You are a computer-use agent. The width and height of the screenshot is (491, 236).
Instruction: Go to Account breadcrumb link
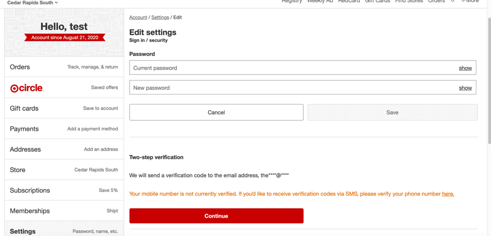tap(138, 17)
